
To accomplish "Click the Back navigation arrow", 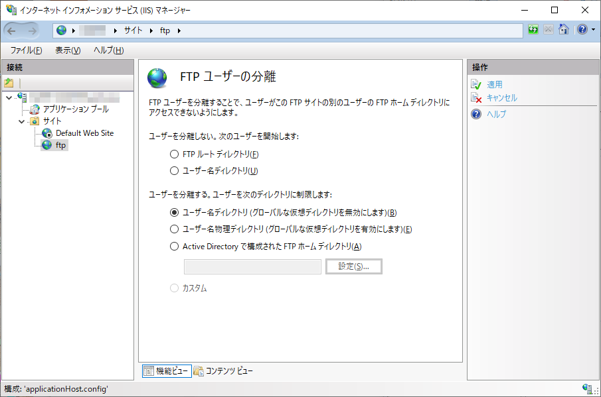I will coord(11,31).
